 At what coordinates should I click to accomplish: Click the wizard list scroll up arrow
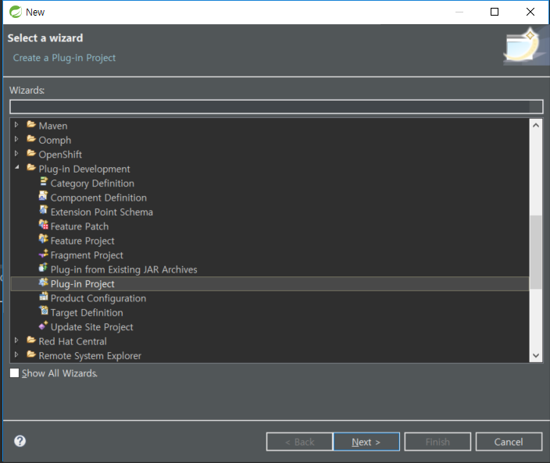(x=536, y=125)
